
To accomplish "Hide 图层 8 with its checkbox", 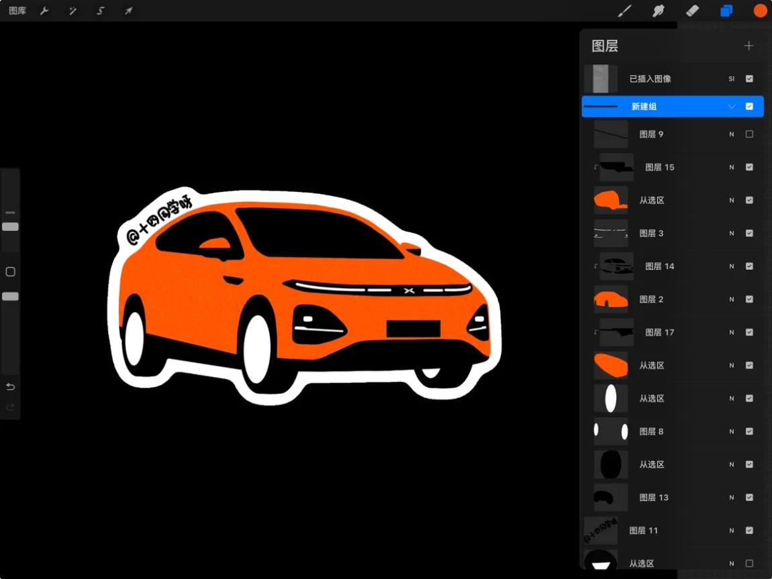I will coord(749,431).
